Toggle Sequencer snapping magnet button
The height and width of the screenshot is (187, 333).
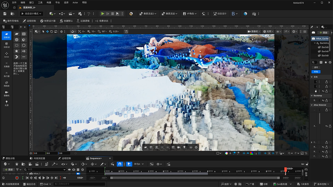(x=120, y=164)
